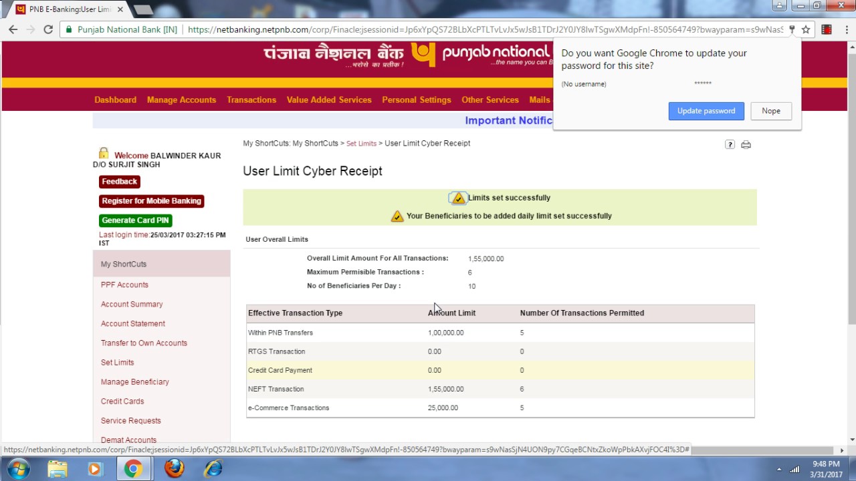Launch Firefox from taskbar
The width and height of the screenshot is (856, 481).
pyautogui.click(x=174, y=469)
